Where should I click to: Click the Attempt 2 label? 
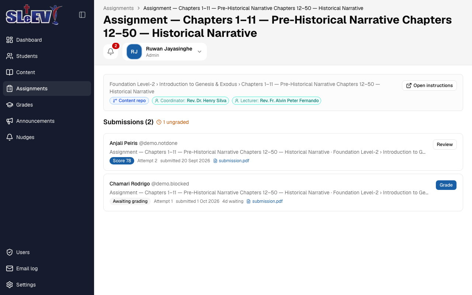(x=147, y=161)
